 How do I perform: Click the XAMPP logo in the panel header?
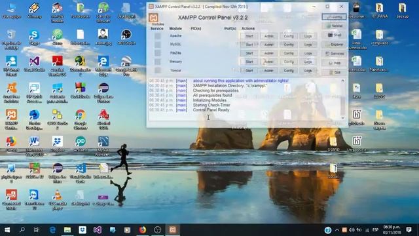(153, 18)
